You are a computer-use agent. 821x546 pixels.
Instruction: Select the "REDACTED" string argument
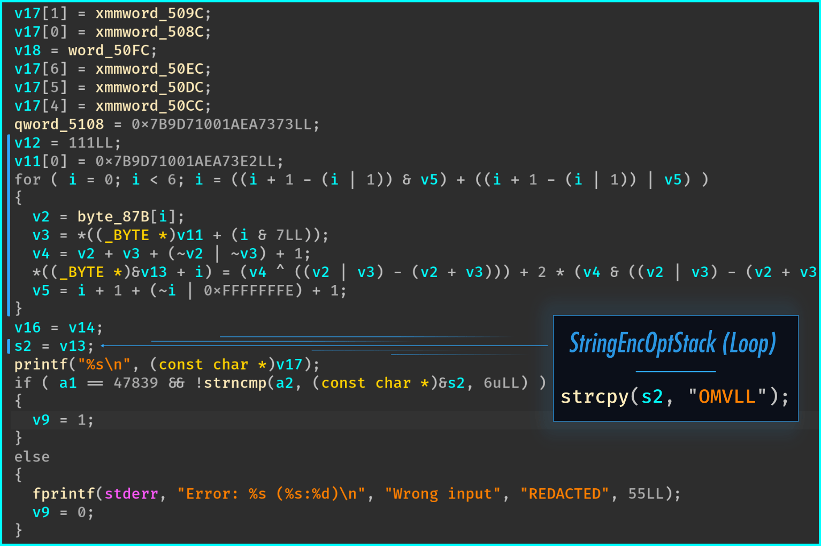[x=564, y=493]
